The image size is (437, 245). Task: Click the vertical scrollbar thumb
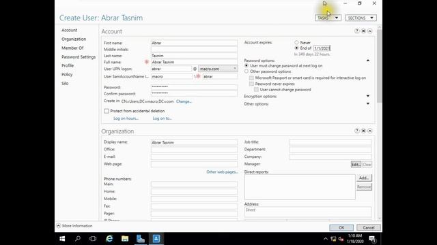[x=380, y=65]
